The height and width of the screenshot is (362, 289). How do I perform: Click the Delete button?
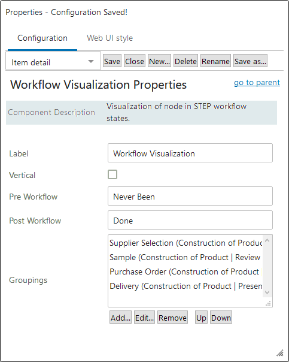(185, 61)
